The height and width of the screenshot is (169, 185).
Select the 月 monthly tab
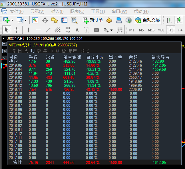(33, 51)
